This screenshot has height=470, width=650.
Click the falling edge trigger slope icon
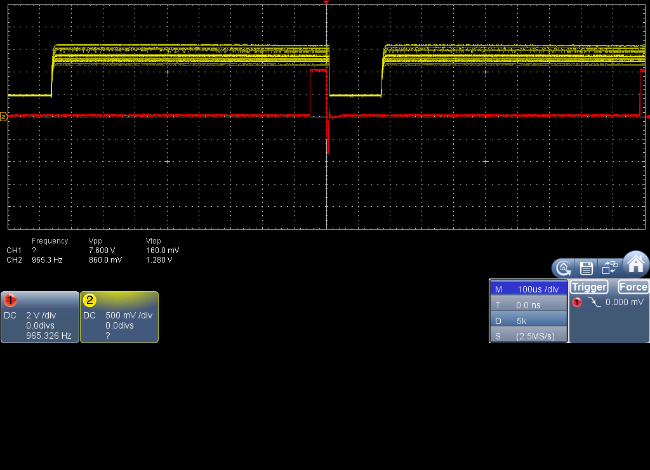[594, 303]
